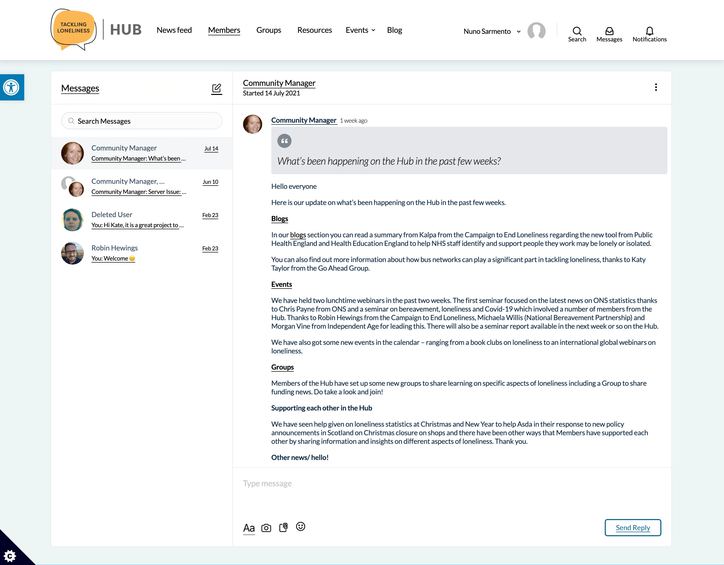The width and height of the screenshot is (724, 565).
Task: Click the Jul 14 date
Action: tap(211, 148)
